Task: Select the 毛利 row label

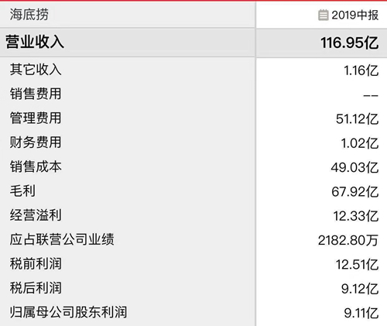Action: click(22, 190)
